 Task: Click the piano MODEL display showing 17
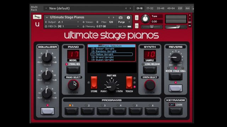[73, 54]
